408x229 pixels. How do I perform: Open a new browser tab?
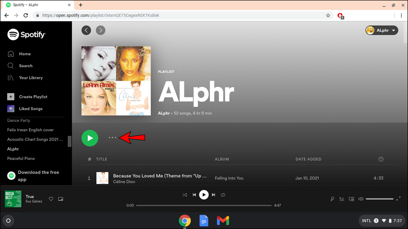pyautogui.click(x=80, y=5)
